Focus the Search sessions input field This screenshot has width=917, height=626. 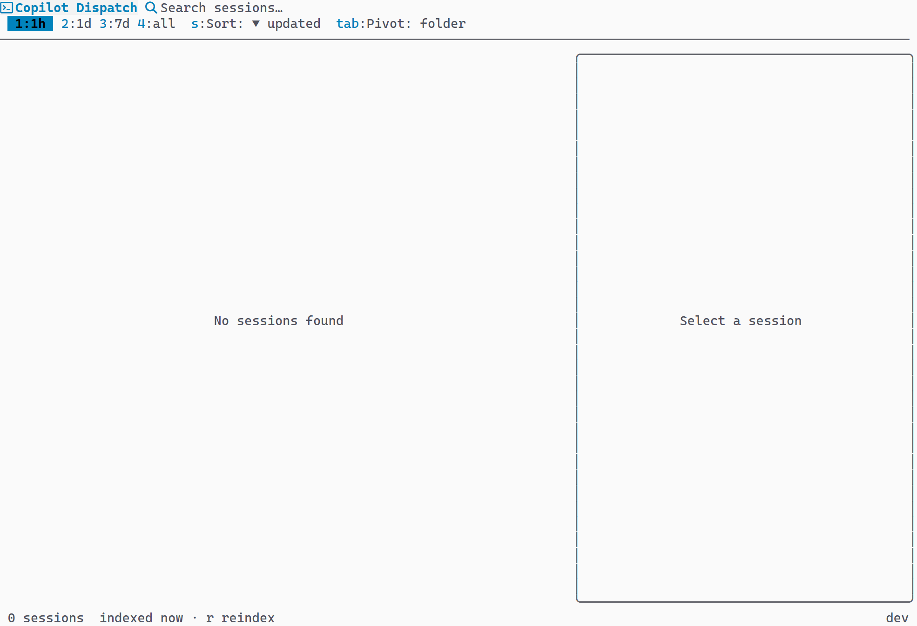(x=222, y=8)
